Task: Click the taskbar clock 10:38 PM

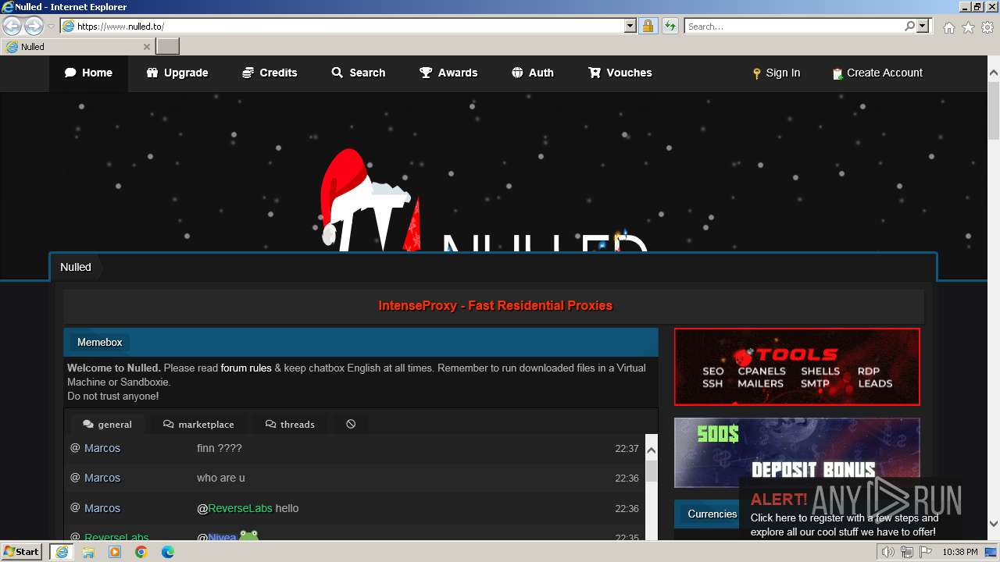Action: point(960,552)
